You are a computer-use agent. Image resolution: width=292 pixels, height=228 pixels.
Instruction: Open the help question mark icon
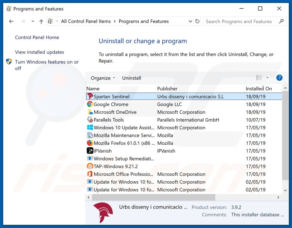point(279,78)
